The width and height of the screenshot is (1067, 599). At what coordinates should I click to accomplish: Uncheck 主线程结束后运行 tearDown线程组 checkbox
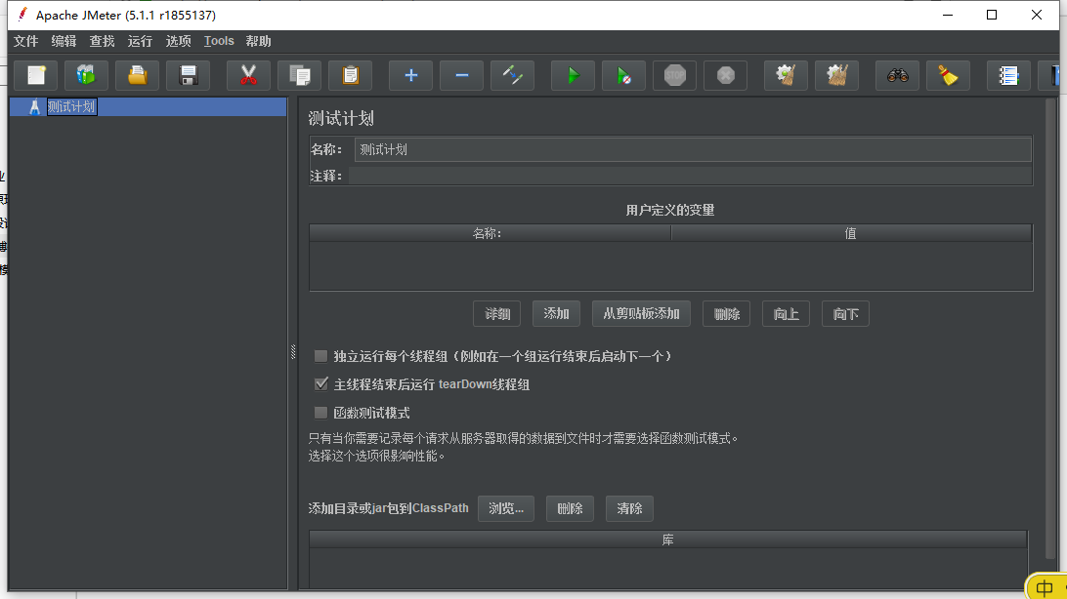point(320,384)
